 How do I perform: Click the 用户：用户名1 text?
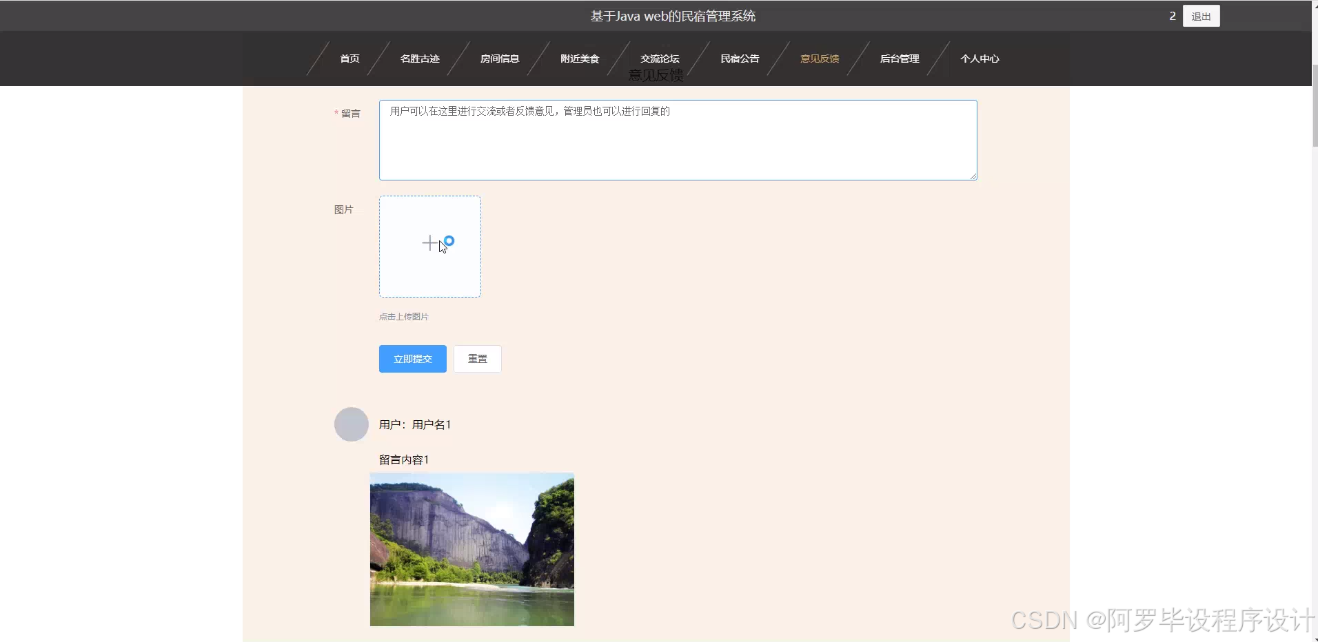click(x=415, y=424)
